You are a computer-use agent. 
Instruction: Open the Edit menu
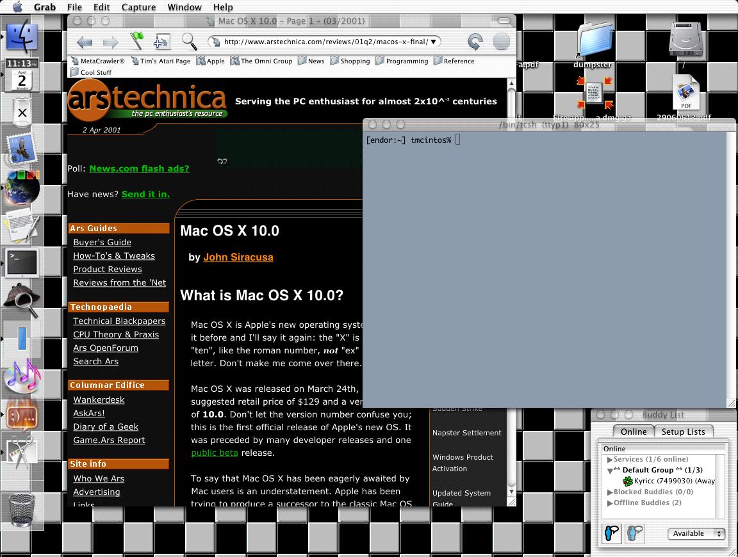click(101, 7)
